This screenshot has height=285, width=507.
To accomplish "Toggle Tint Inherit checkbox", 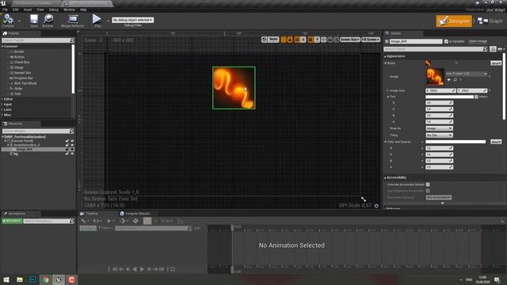I will (476, 97).
